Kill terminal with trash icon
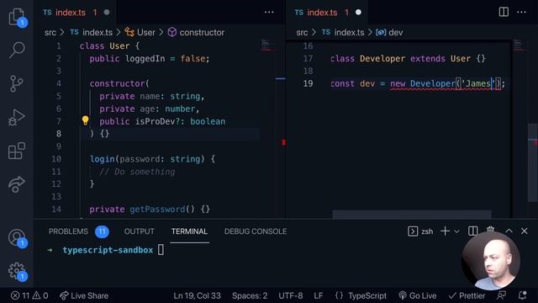Image resolution: width=538 pixels, height=303 pixels. (x=491, y=230)
